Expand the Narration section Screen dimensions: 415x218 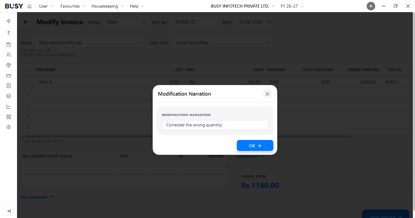(250, 156)
